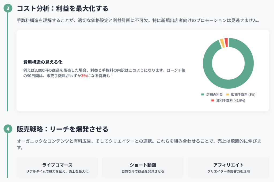Click the center hole of the donut chart
The height and width of the screenshot is (182, 274).
[x=228, y=63]
